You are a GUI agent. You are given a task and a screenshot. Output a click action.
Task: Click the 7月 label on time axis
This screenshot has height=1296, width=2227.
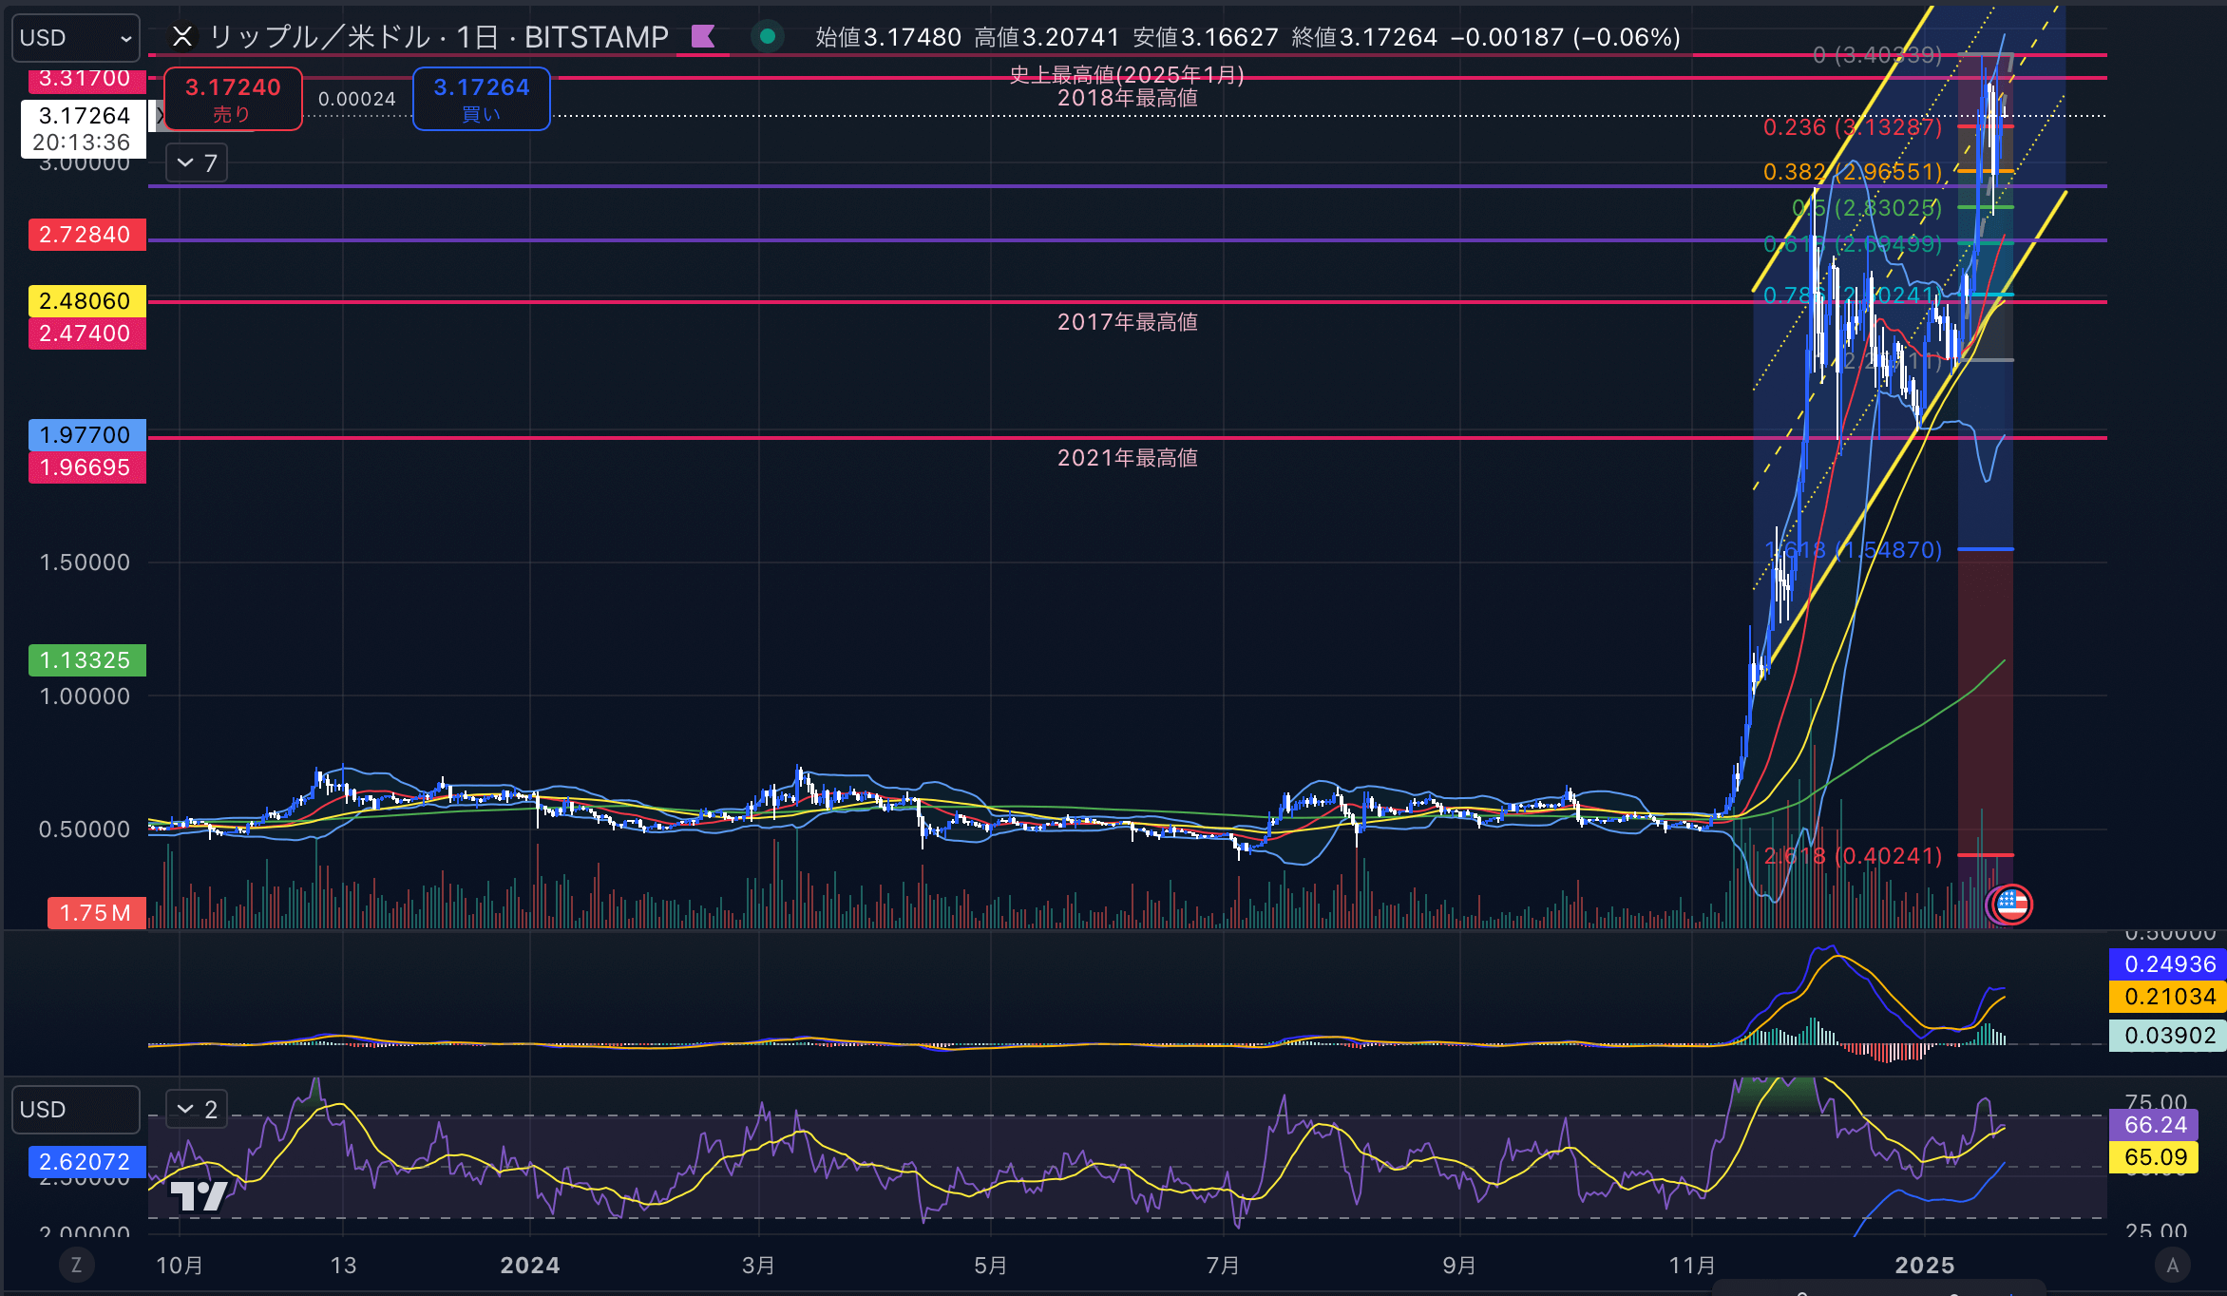coord(1223,1266)
